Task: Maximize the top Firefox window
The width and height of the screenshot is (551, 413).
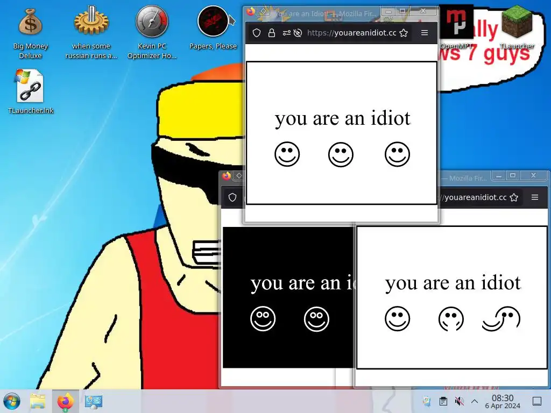Action: click(402, 11)
